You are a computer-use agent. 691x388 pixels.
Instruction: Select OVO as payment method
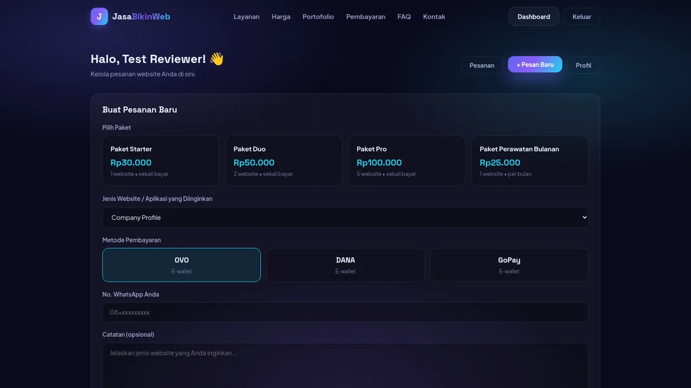coord(181,265)
